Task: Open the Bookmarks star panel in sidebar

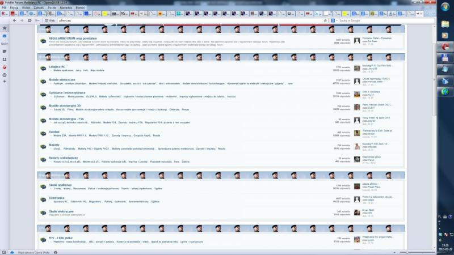Action: click(5, 28)
